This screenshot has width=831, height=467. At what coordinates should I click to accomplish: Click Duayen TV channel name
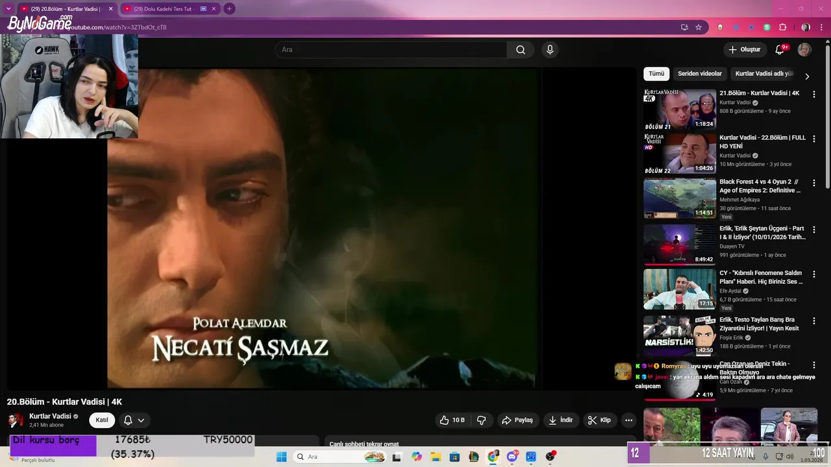(732, 246)
